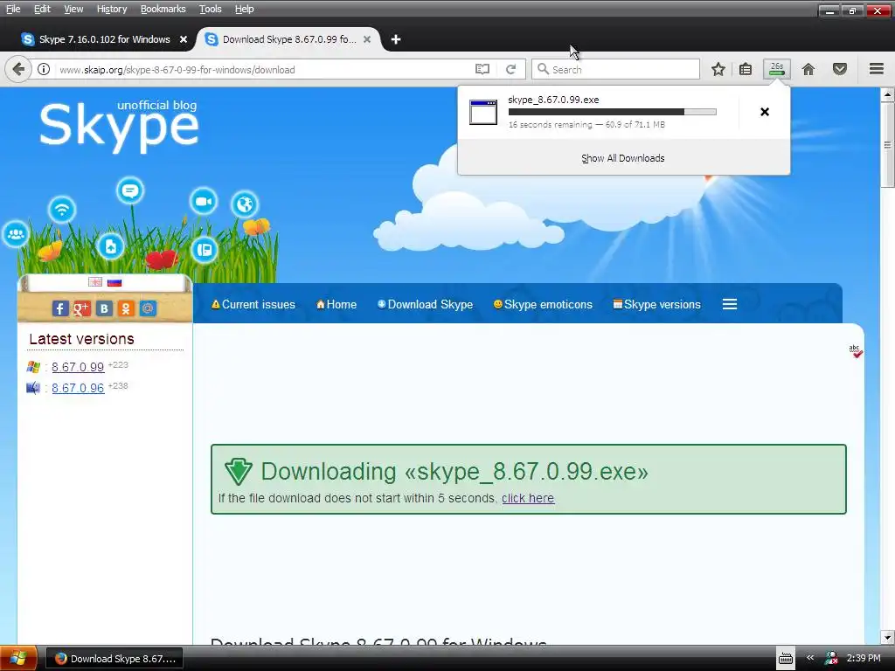Switch site language to Russian flag

tap(114, 282)
